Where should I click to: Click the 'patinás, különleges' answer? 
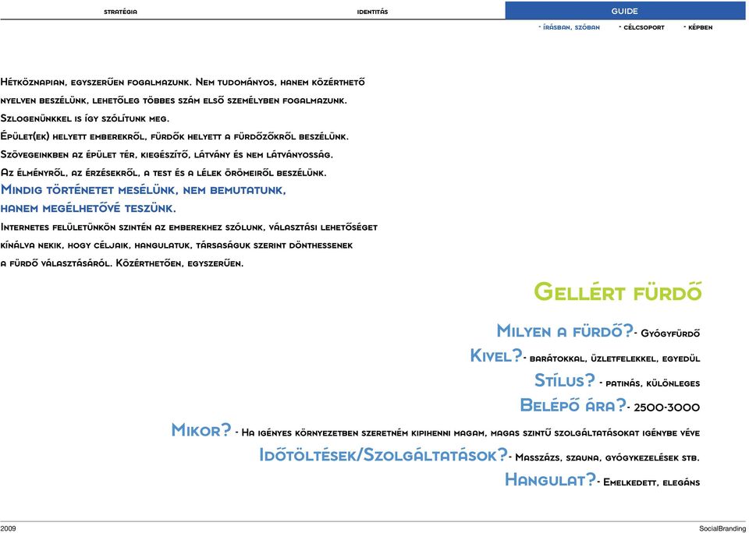point(652,383)
